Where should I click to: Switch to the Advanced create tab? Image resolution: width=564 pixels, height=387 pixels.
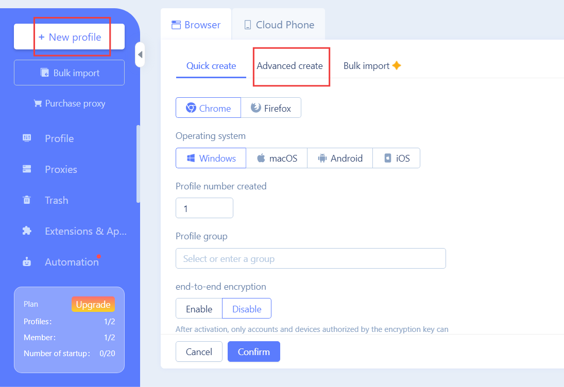[289, 66]
